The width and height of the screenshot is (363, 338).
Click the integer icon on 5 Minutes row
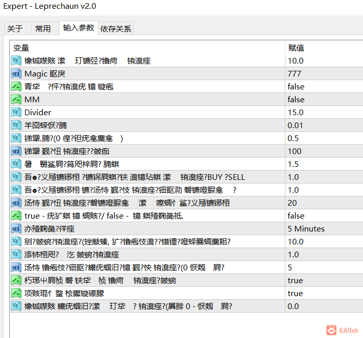[x=16, y=229]
